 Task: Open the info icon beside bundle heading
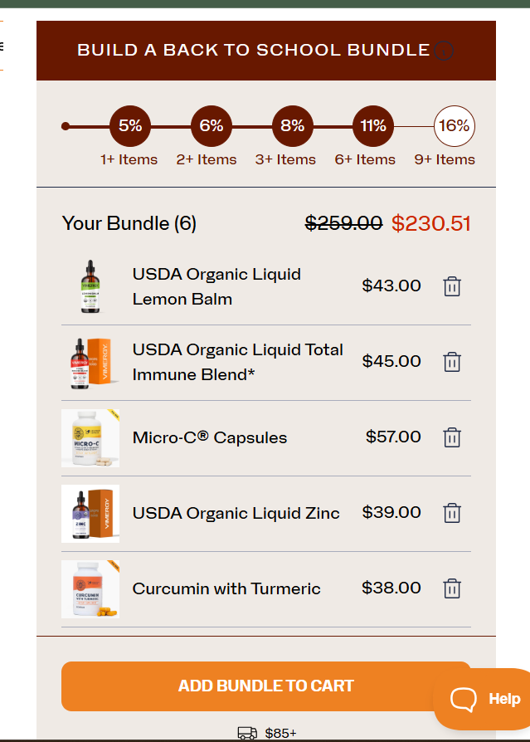click(444, 51)
